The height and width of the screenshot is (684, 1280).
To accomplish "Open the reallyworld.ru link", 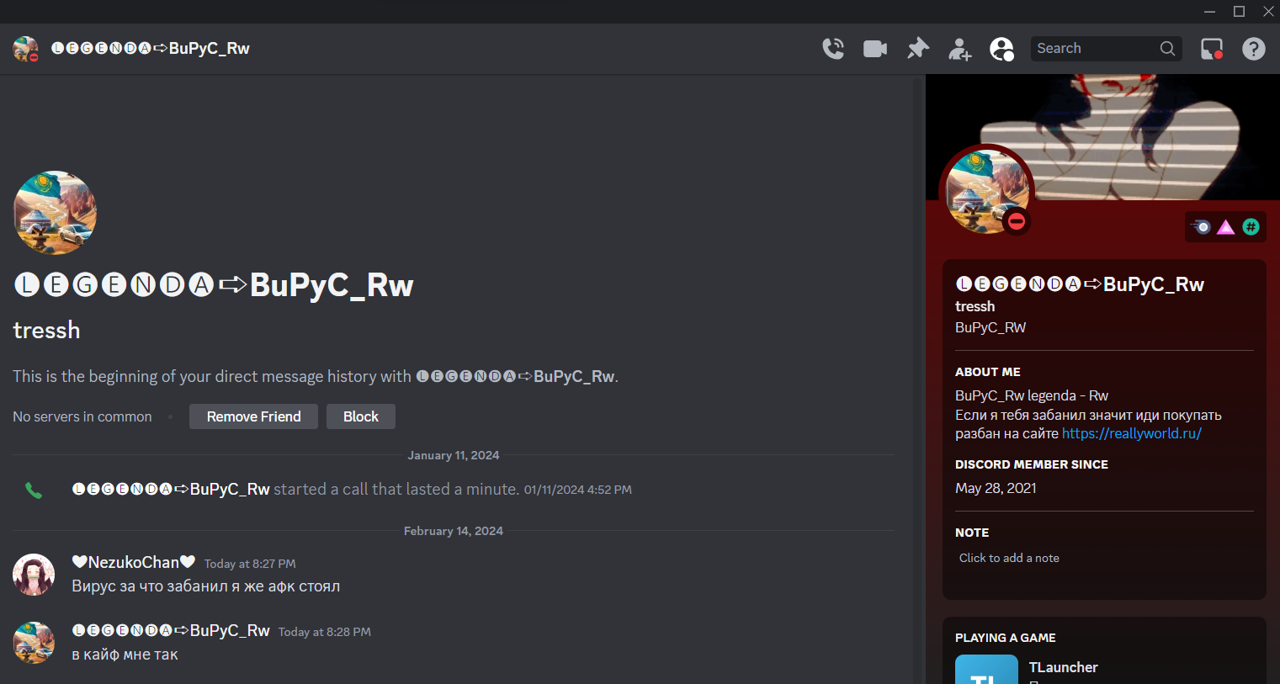I will tap(1131, 433).
